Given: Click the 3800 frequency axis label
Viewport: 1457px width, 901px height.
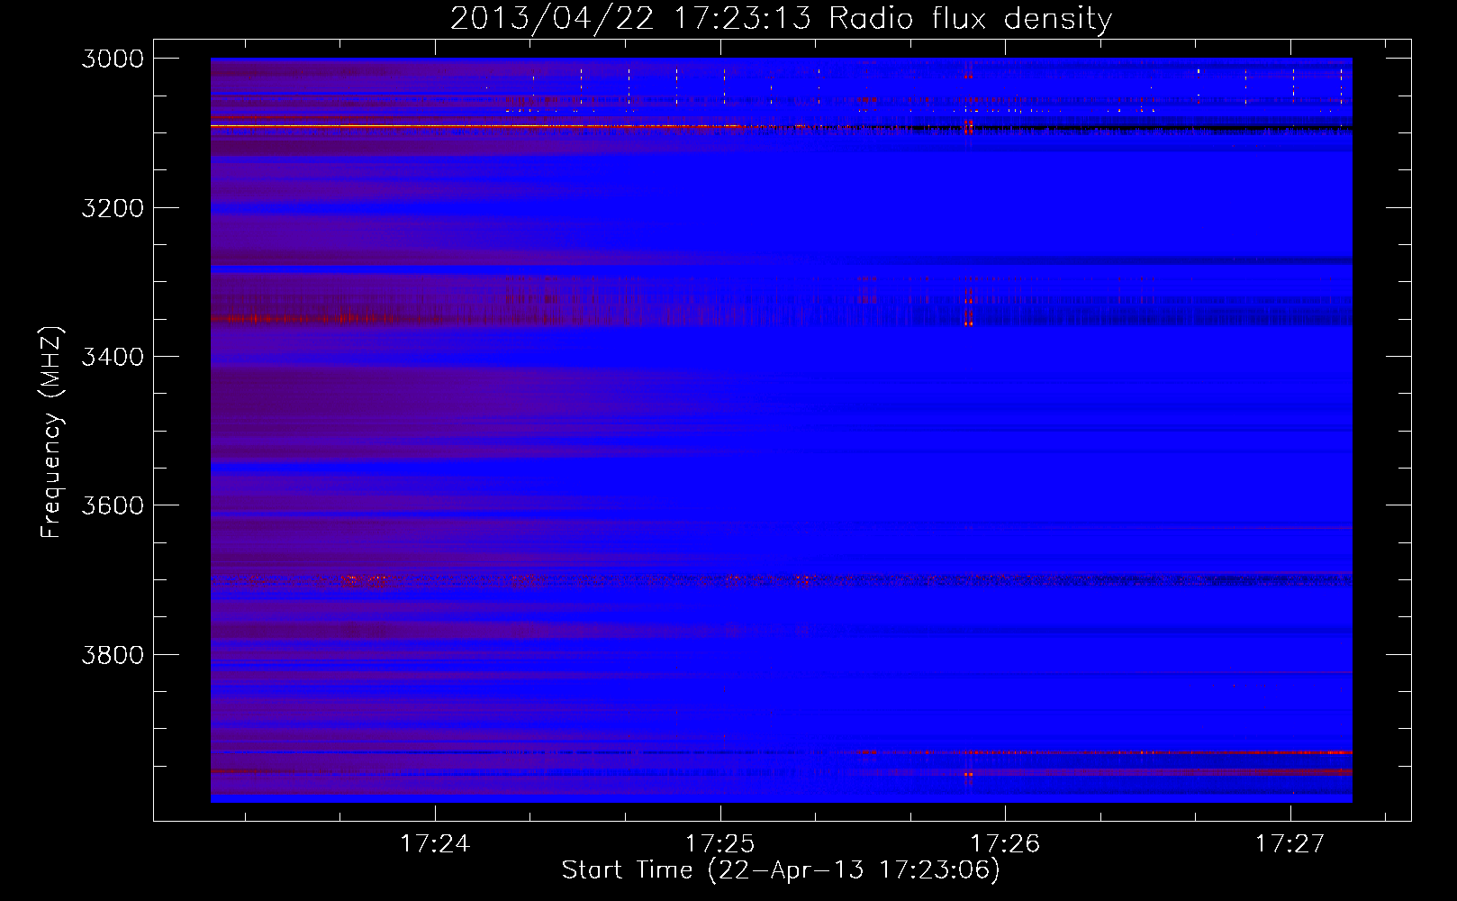Looking at the screenshot, I should tap(113, 654).
